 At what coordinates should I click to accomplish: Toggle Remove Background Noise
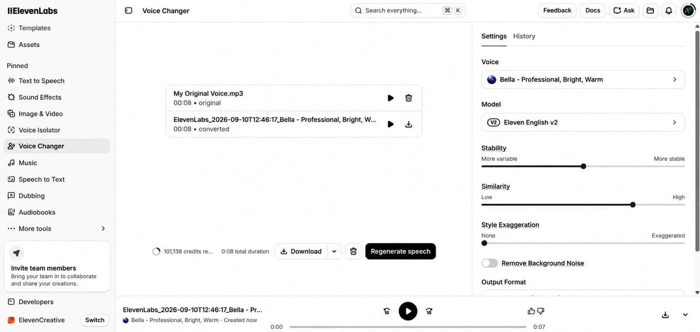tap(489, 263)
